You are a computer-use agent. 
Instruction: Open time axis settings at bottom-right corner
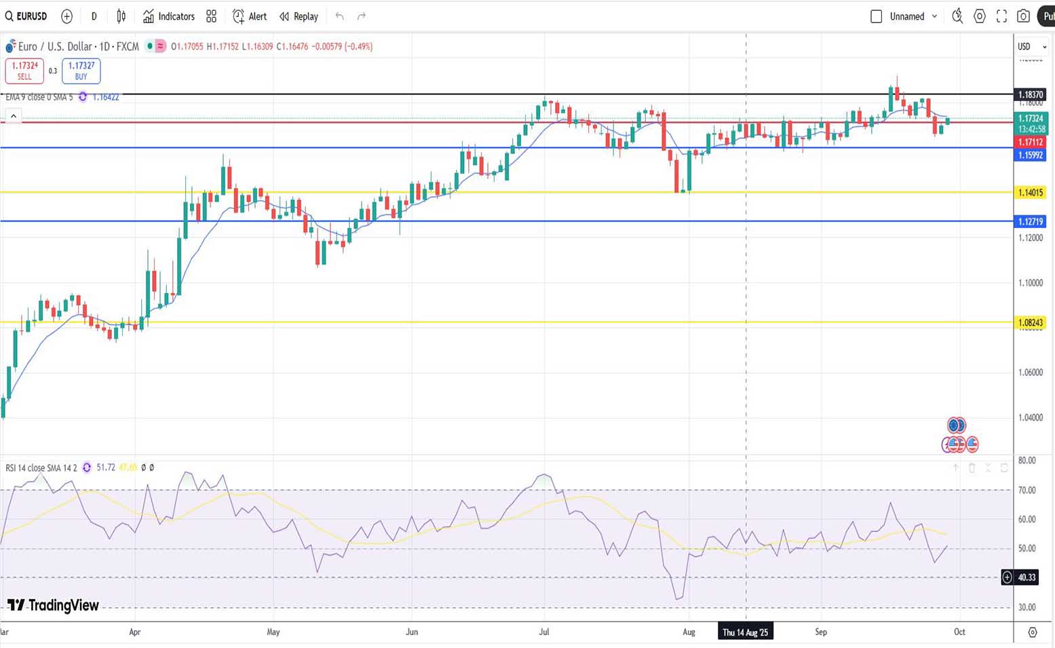1032,632
